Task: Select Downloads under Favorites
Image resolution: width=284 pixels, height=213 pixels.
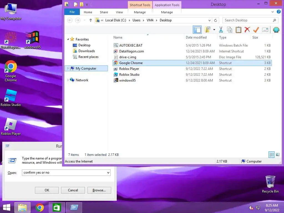Action: tap(87, 51)
